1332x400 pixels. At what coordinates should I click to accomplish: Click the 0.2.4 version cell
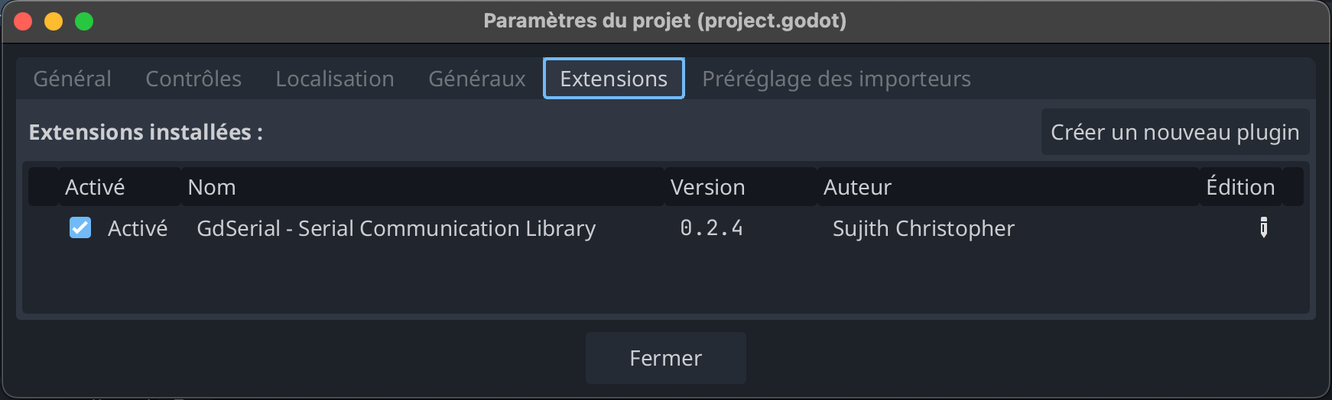(x=711, y=228)
